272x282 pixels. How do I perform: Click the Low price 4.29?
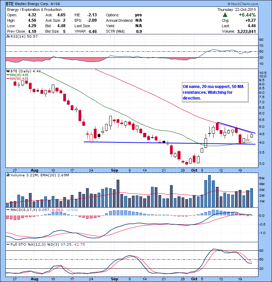[x=32, y=26]
